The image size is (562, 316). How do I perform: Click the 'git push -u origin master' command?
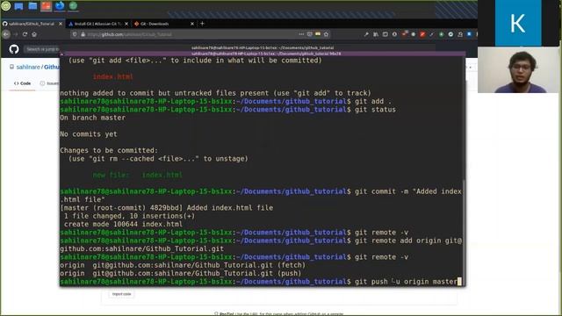pos(406,282)
